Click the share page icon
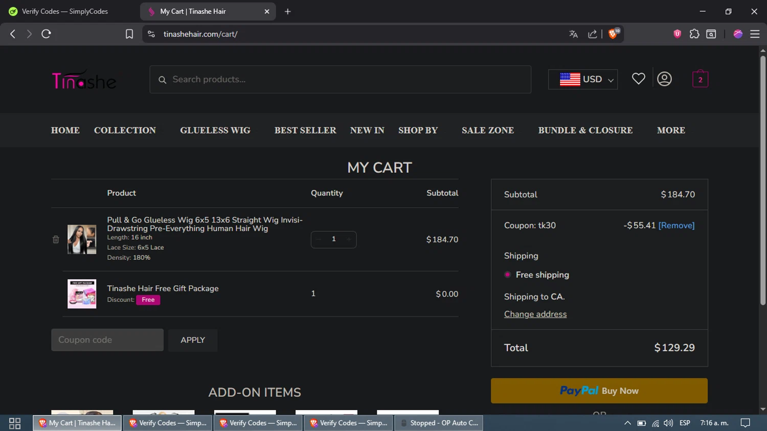 click(592, 34)
